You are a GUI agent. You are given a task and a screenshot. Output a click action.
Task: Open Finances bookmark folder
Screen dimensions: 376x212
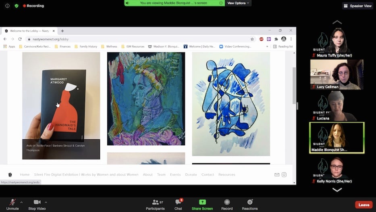pos(62,46)
